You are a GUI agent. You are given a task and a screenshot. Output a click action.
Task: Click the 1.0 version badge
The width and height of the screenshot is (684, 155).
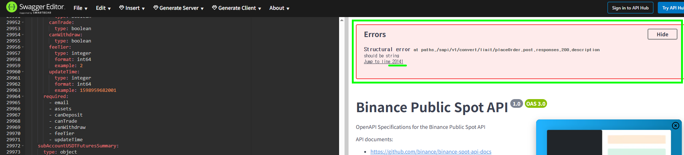[516, 104]
